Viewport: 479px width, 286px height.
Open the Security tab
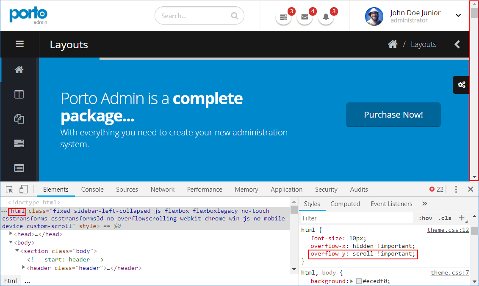coord(326,189)
